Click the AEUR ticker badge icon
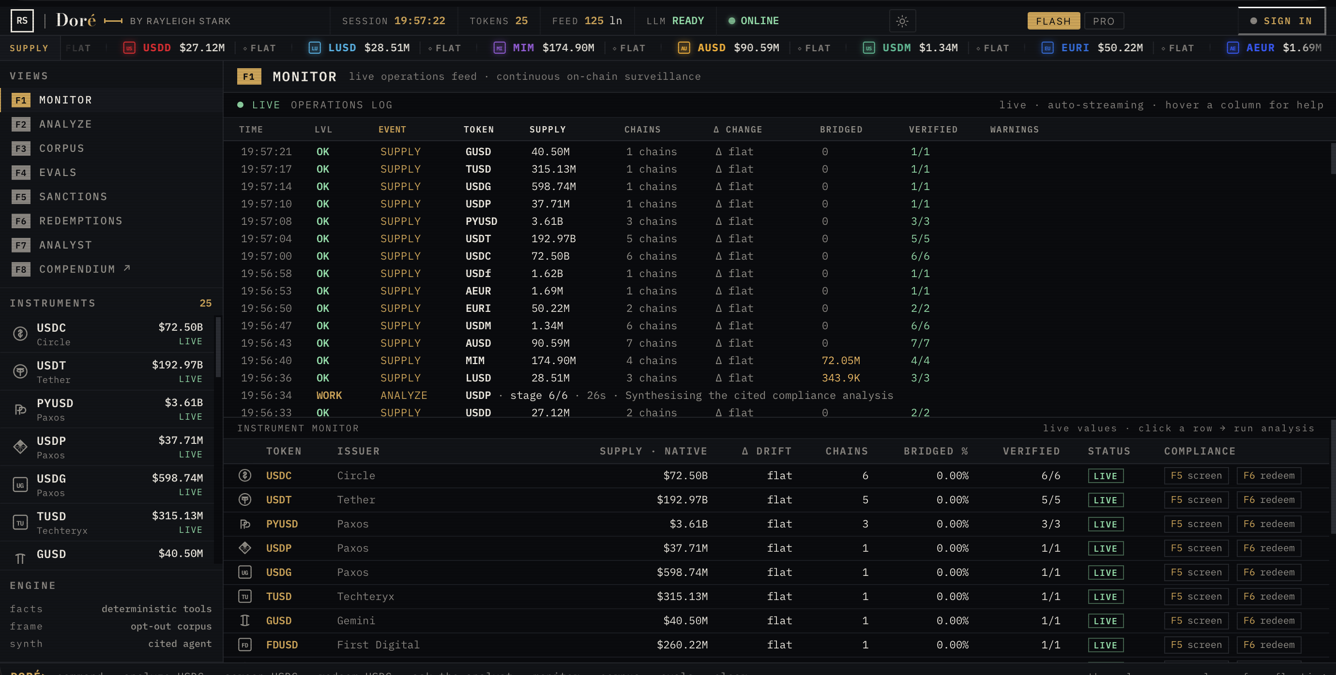1336x675 pixels. coord(1232,48)
